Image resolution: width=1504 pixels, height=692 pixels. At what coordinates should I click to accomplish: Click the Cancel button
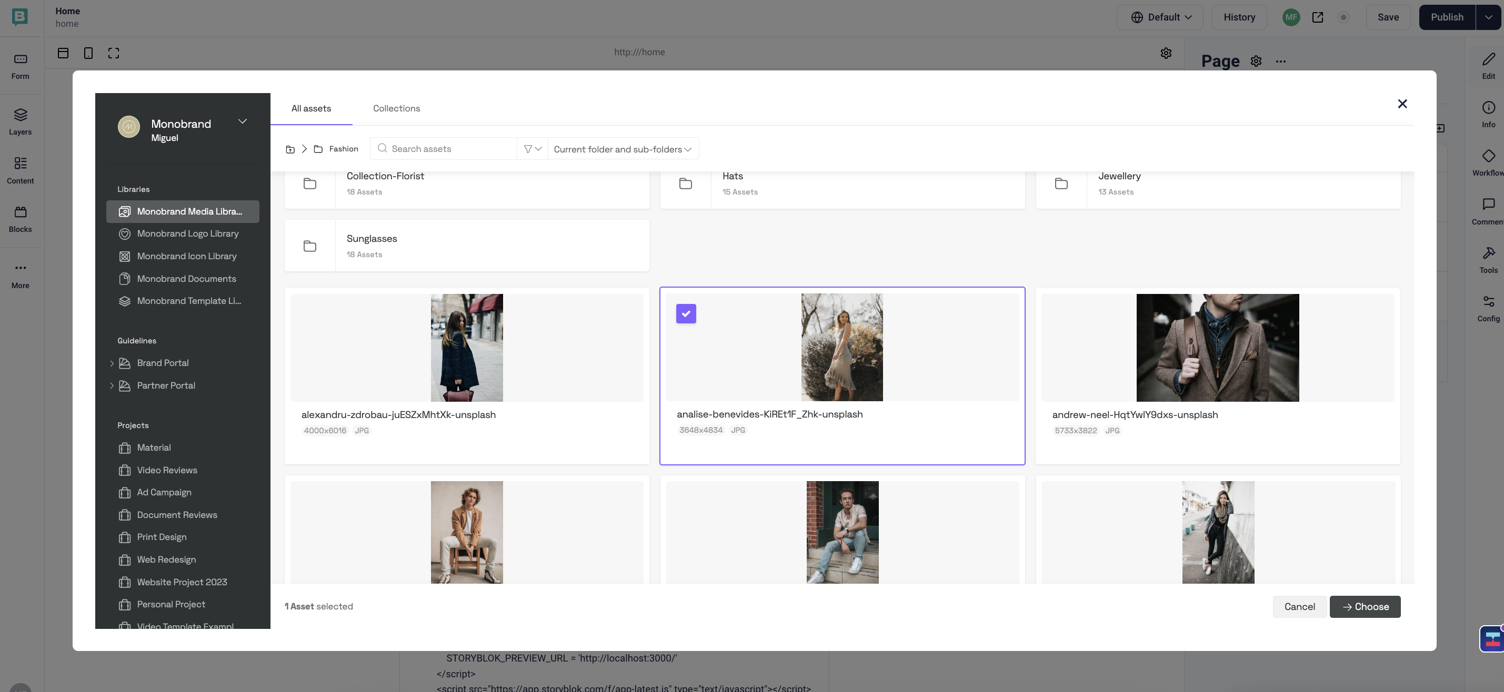pyautogui.click(x=1300, y=607)
